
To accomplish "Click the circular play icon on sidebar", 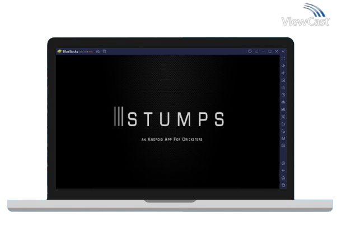I will click(283, 95).
